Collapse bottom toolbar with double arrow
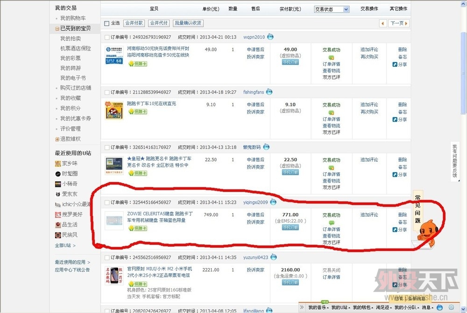Viewport: 467px width, 313px height. (x=302, y=307)
